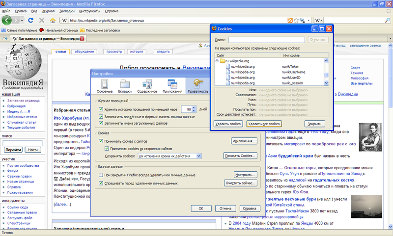Select the ru.wikipedia.org folder in Cookies list
Viewport: 393px width, 236px height.
coord(237,61)
